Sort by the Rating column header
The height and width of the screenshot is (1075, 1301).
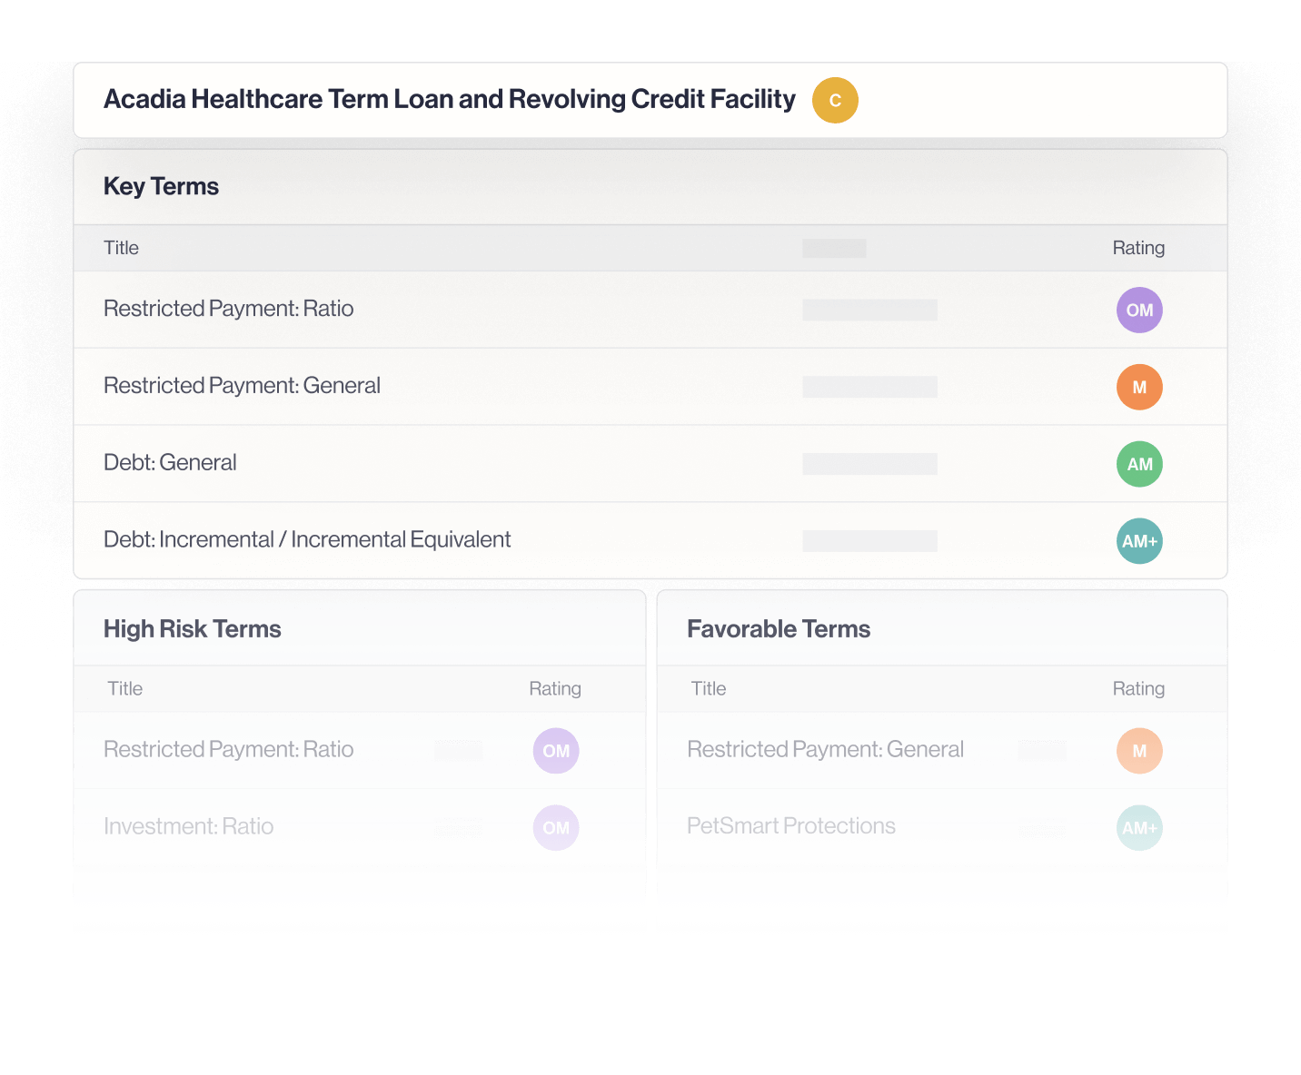pyautogui.click(x=1138, y=247)
